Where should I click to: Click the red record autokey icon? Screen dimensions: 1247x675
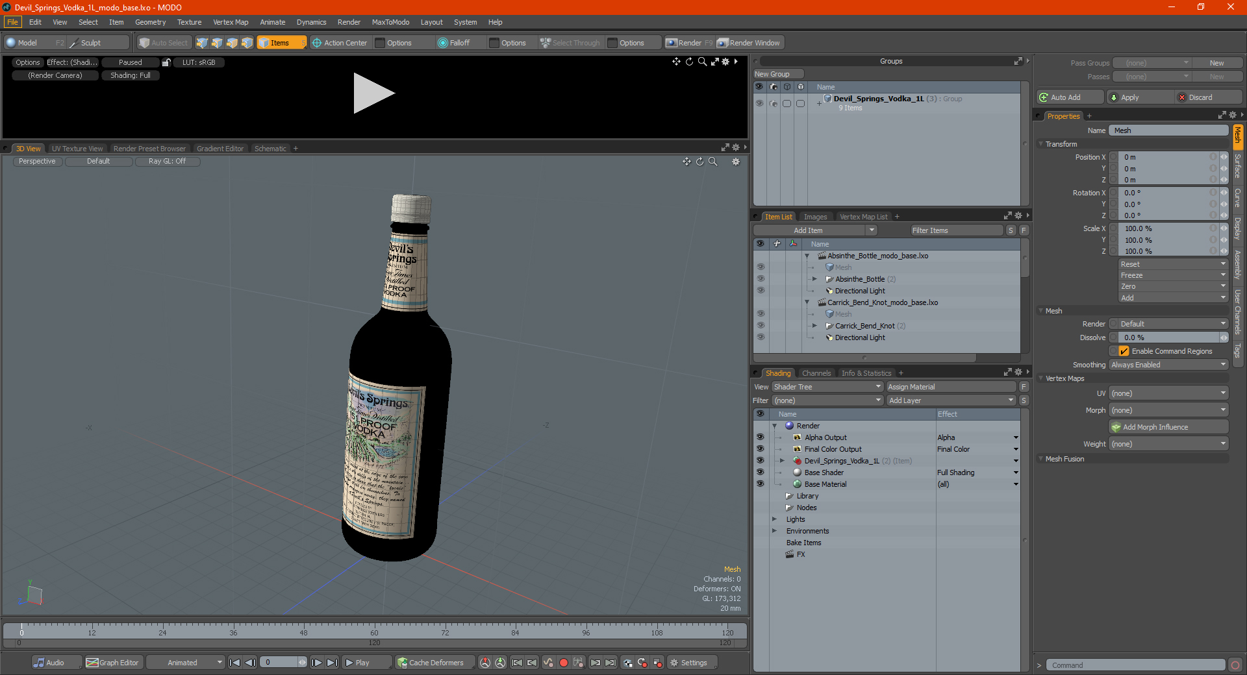coord(564,663)
